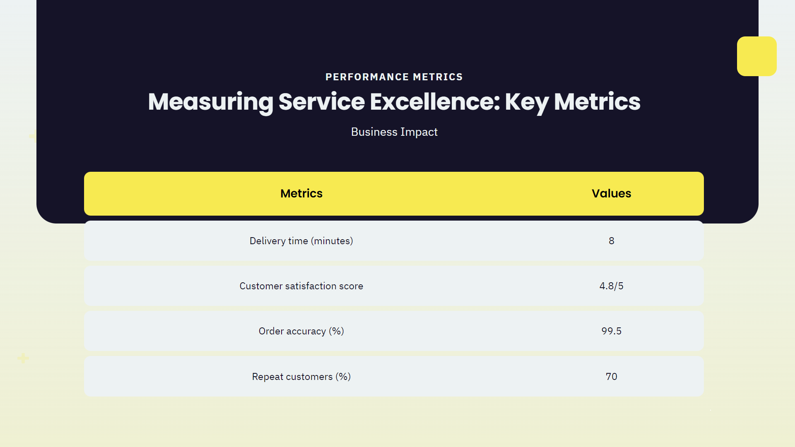This screenshot has width=795, height=447.
Task: Click the yellow rounded square decoration
Action: [x=756, y=56]
